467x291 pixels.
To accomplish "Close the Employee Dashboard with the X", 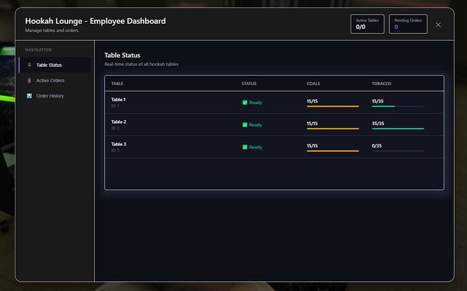I will tap(438, 25).
